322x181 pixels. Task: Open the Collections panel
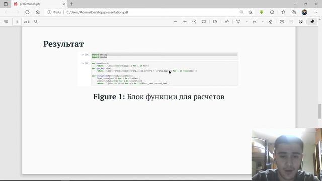[294, 12]
